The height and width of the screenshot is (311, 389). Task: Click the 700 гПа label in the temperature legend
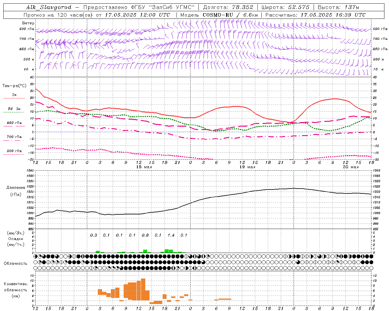click(x=14, y=137)
